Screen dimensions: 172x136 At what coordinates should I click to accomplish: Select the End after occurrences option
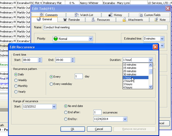pos(66,112)
